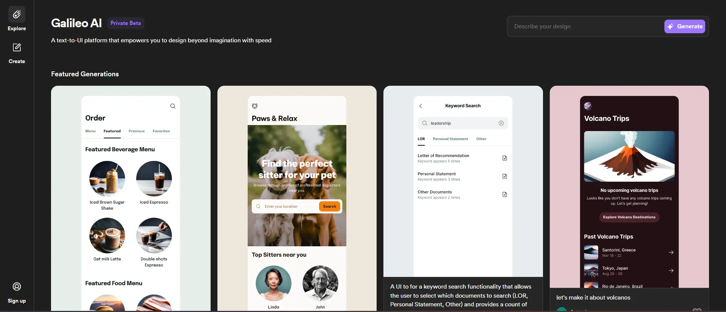This screenshot has height=312, width=726.
Task: Click "Featured Beverage Menu" heading
Action: click(x=120, y=150)
